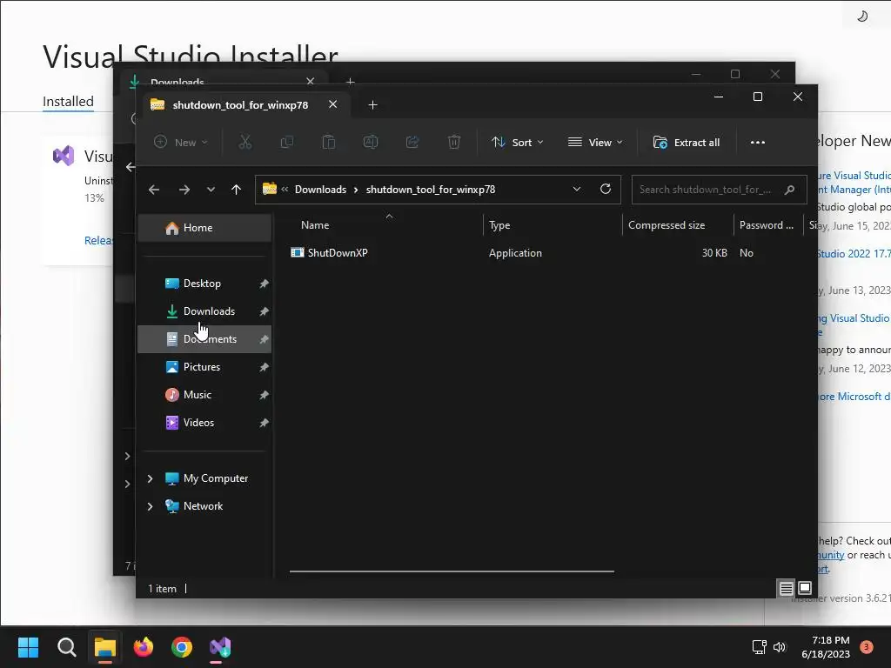
Task: Click the hidden-path double chevron in address bar
Action: point(285,189)
